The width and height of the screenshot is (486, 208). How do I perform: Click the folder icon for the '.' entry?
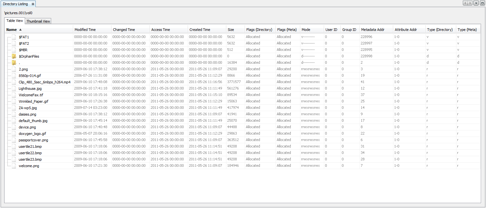pyautogui.click(x=14, y=62)
